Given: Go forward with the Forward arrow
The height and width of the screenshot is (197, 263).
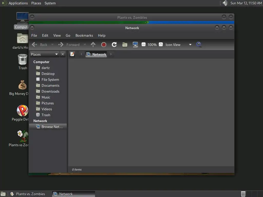Looking at the screenshot, I should pyautogui.click(x=69, y=45).
